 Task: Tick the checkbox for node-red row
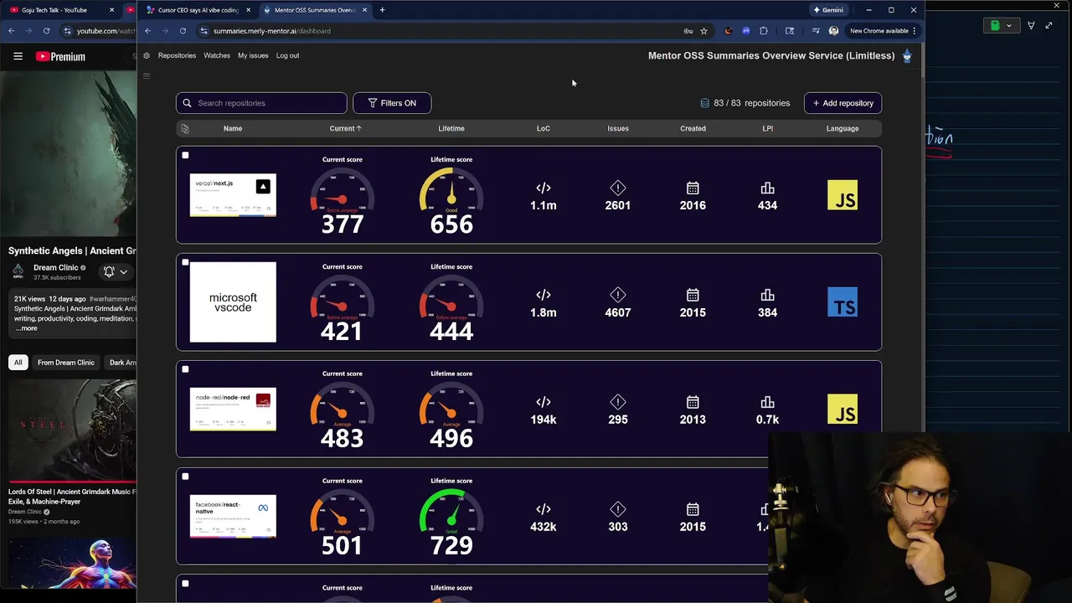[185, 369]
